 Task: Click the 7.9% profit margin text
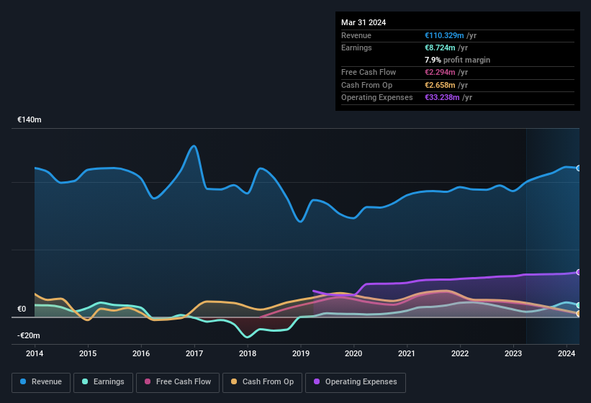coord(457,60)
